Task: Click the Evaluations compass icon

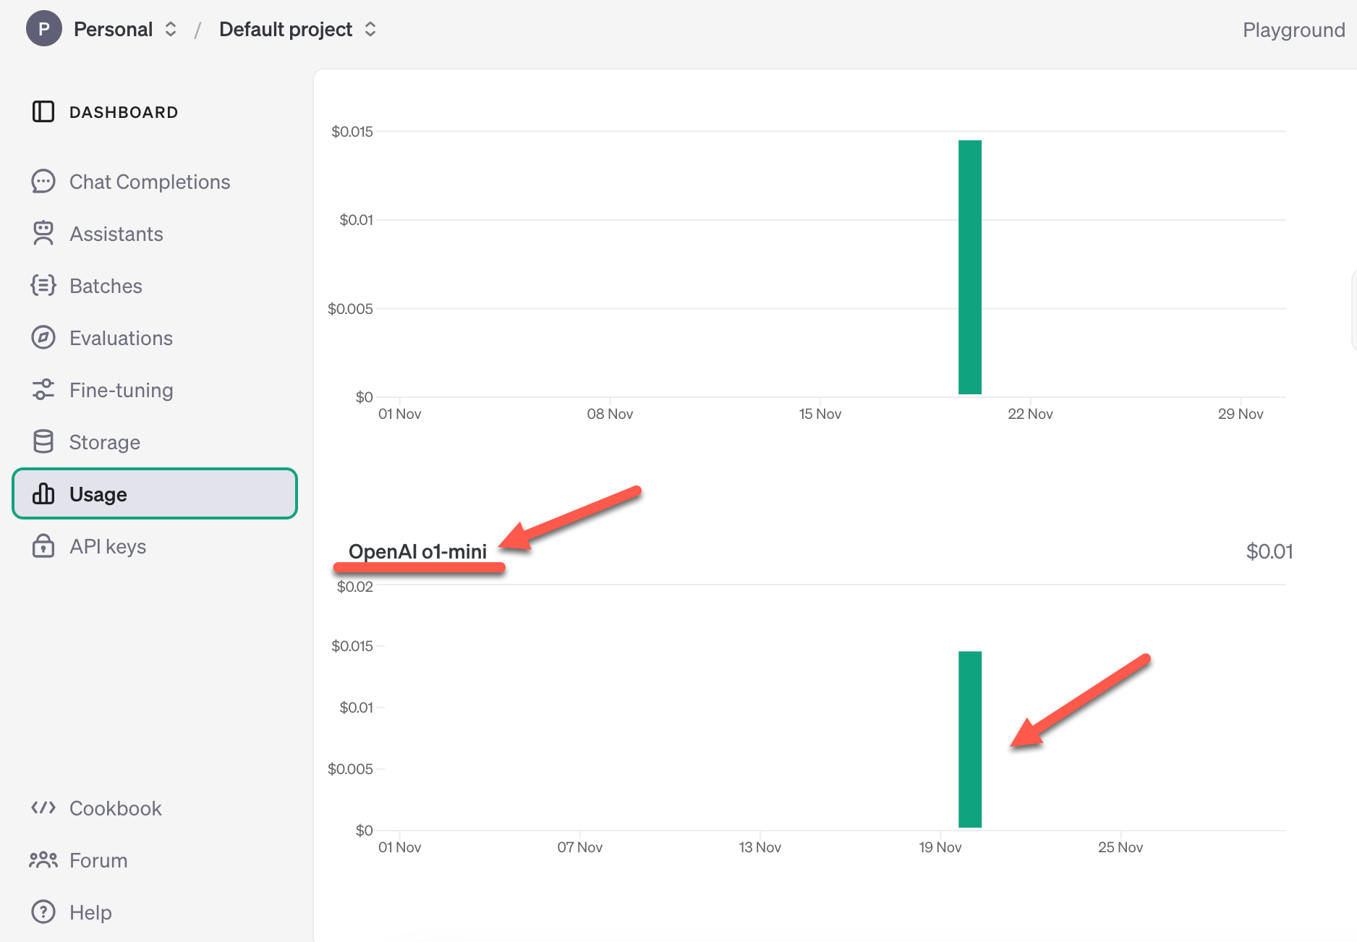Action: click(43, 338)
